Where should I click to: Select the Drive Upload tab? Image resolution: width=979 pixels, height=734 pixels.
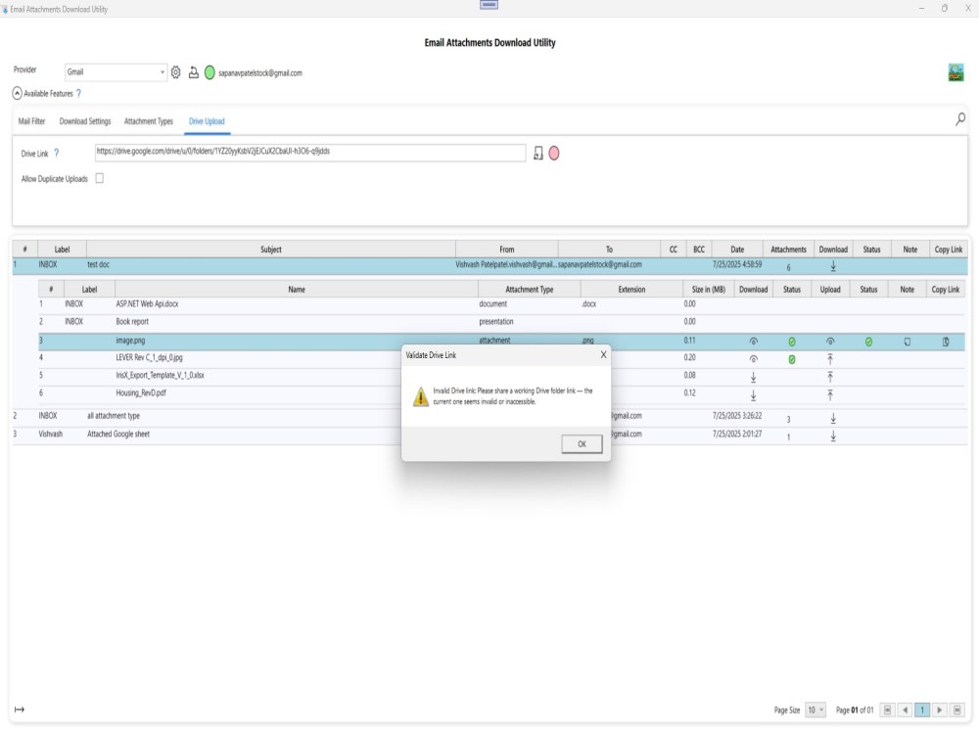point(207,121)
